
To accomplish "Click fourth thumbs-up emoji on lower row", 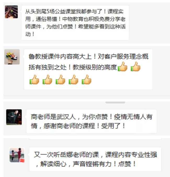I will pos(73,79).
